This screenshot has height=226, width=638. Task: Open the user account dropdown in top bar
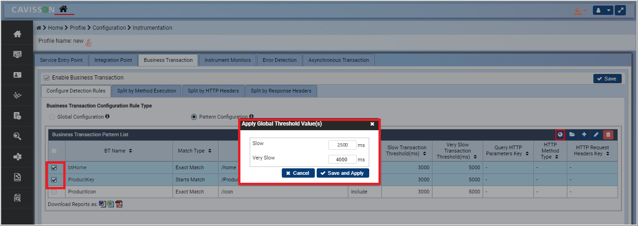coord(603,10)
